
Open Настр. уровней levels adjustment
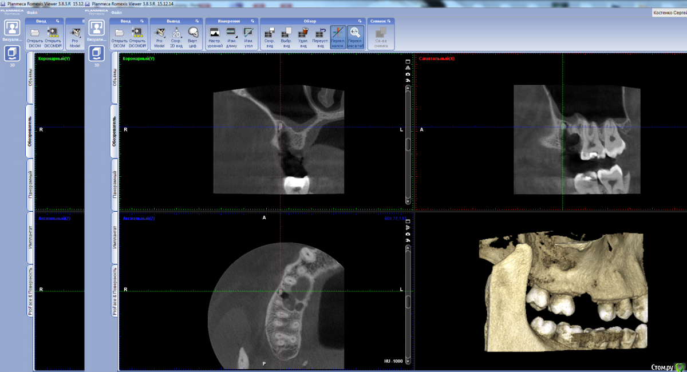click(215, 35)
